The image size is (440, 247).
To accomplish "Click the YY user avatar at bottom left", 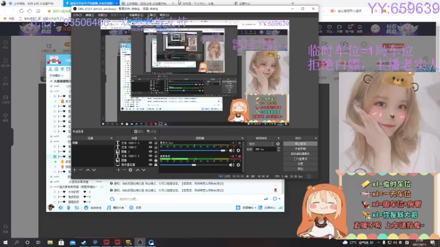I will tap(51, 207).
